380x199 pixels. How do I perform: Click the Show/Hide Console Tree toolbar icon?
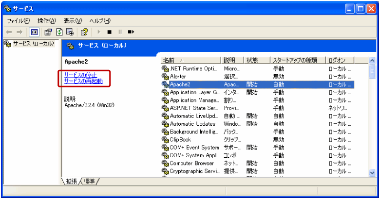(x=35, y=32)
